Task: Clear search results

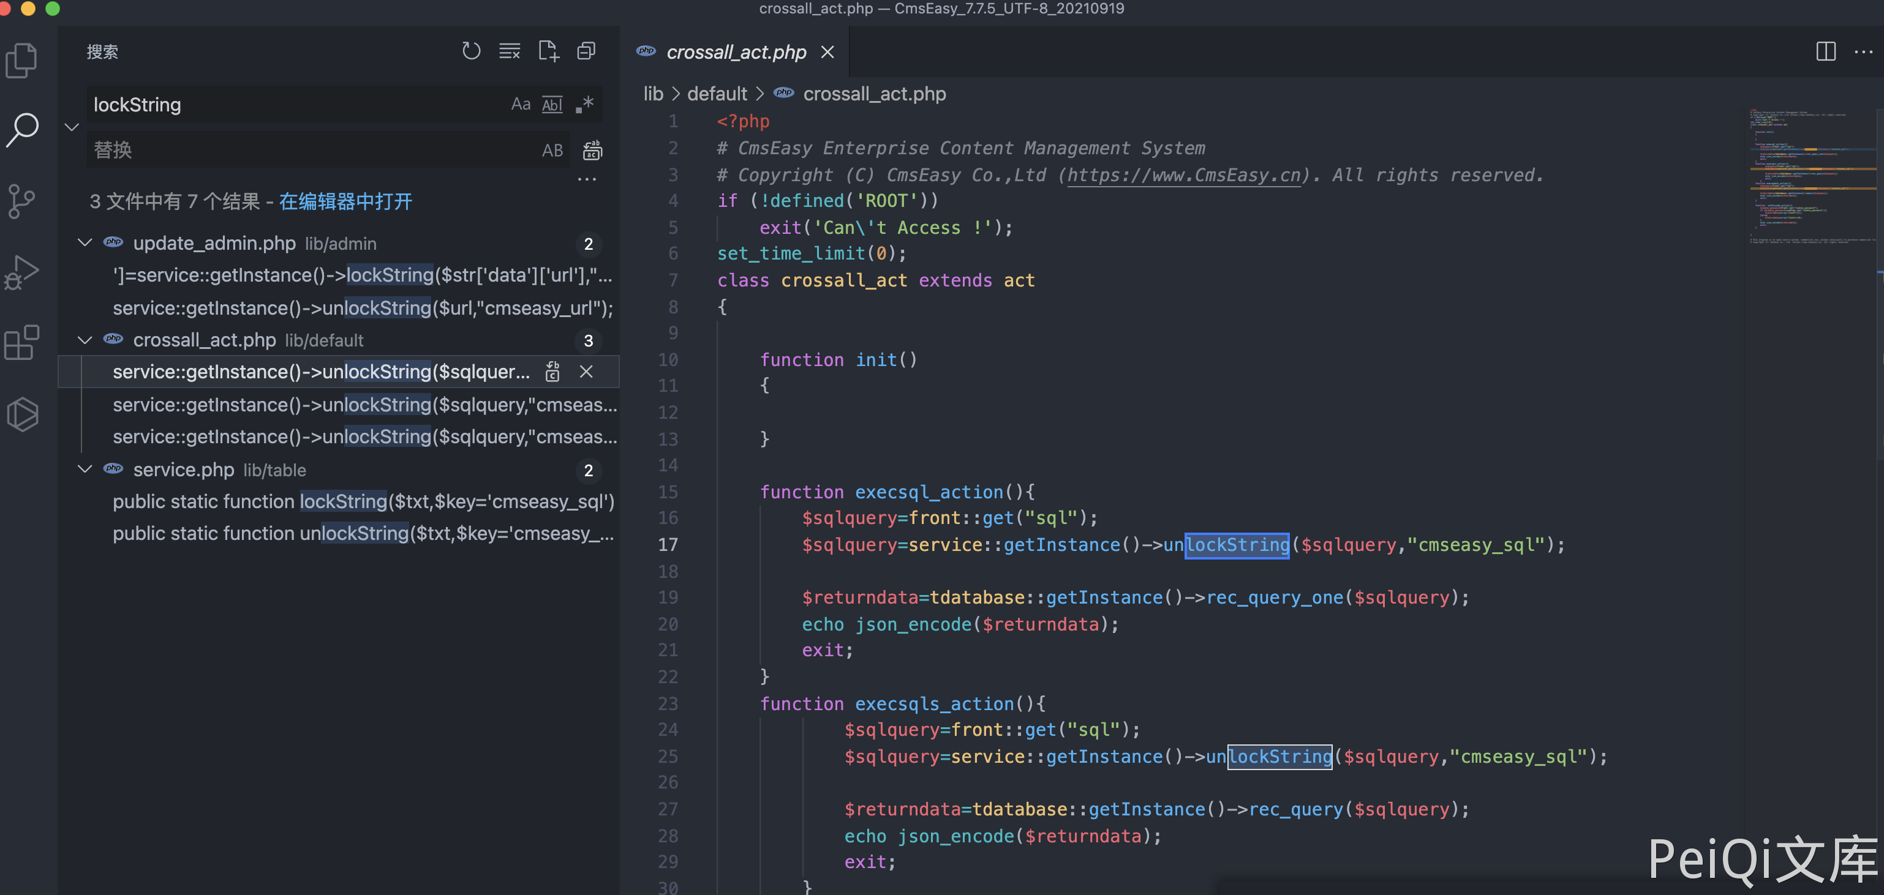Action: [x=509, y=51]
